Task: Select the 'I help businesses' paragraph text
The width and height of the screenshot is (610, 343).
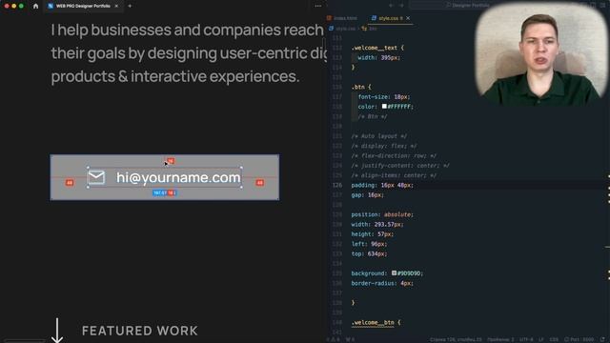Action: pyautogui.click(x=189, y=53)
